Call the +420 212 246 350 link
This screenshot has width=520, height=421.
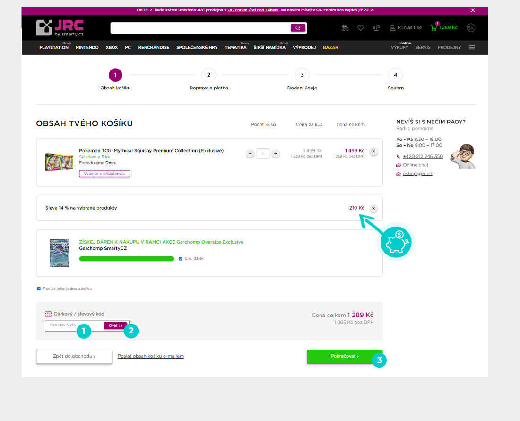click(423, 156)
